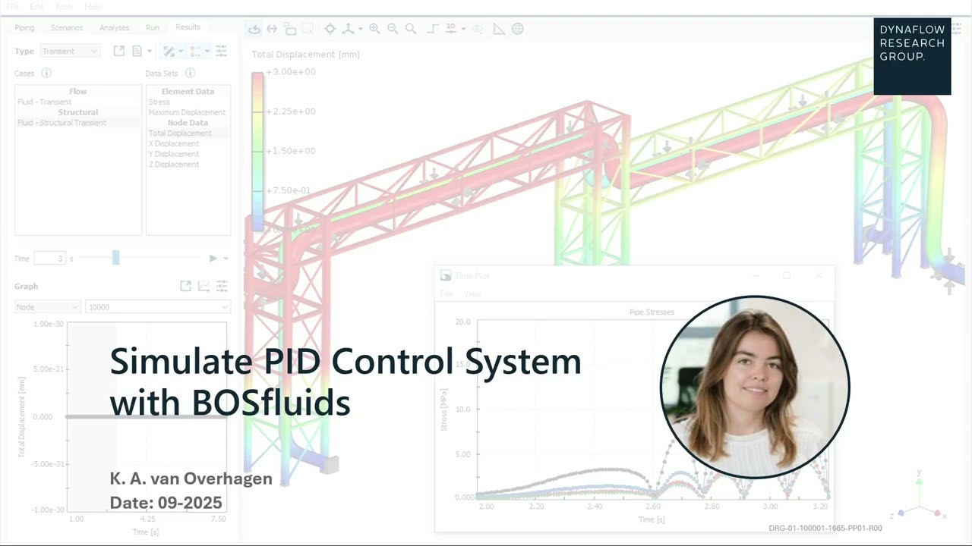Click the center view crosshair icon
972x546 pixels.
pos(330,29)
